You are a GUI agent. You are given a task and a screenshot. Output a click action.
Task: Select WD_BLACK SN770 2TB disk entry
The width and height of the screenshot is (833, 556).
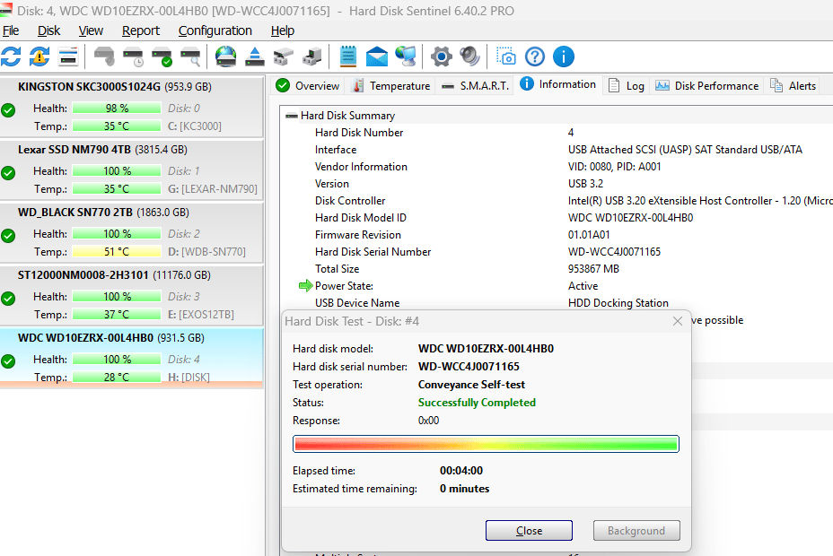click(x=132, y=232)
